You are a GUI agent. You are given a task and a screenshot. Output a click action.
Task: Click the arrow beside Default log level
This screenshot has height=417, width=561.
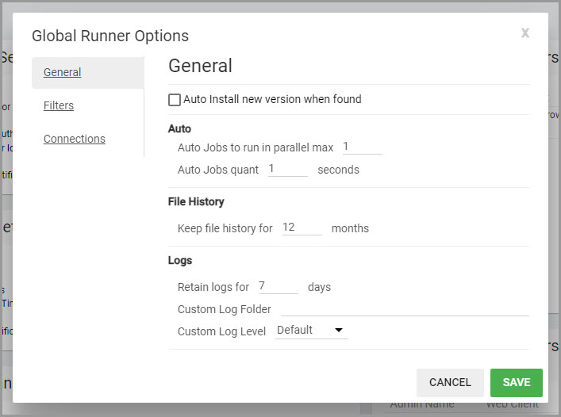[339, 331]
